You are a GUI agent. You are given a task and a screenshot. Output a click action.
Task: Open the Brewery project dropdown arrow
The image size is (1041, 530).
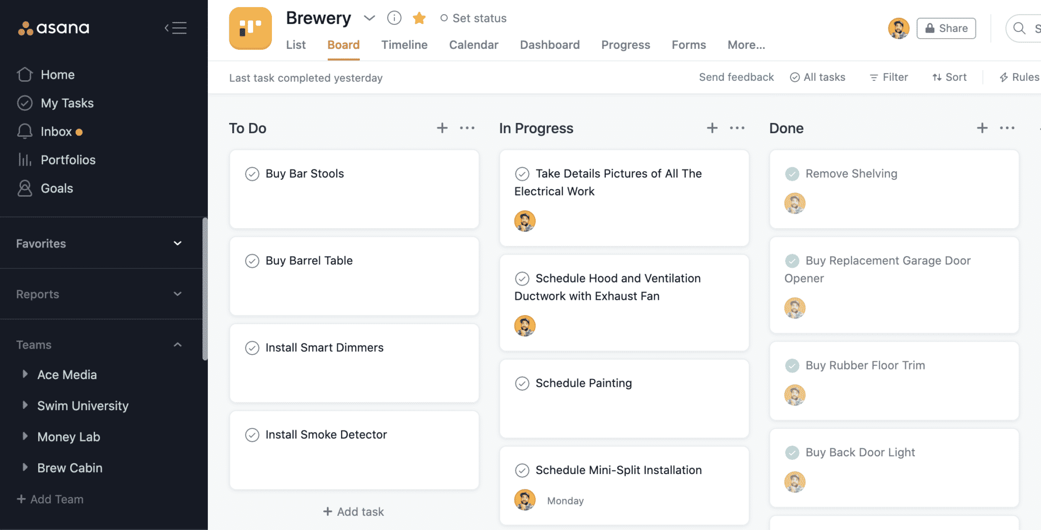pos(370,18)
